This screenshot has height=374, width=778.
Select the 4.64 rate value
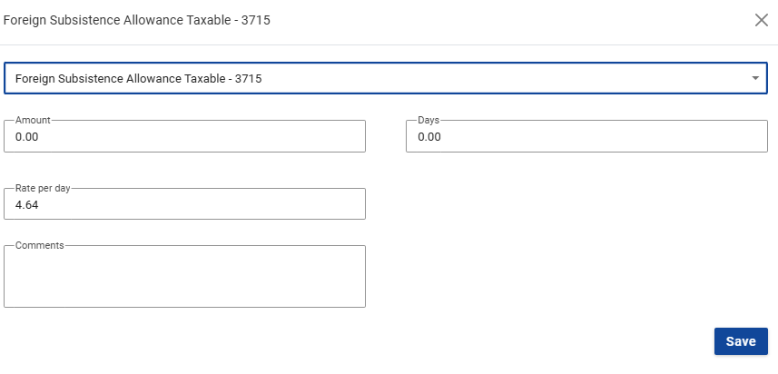point(27,205)
